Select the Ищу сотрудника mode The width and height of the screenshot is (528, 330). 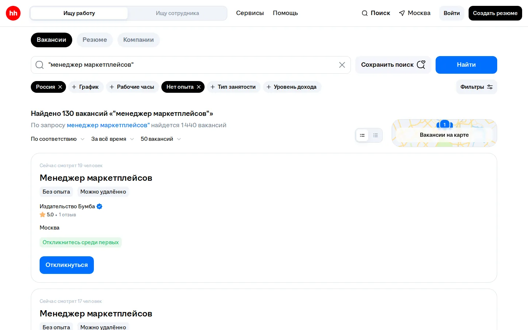(177, 13)
